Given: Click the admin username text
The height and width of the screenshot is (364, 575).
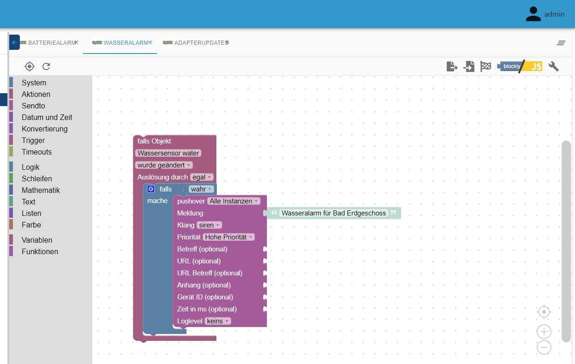Looking at the screenshot, I should pos(554,14).
